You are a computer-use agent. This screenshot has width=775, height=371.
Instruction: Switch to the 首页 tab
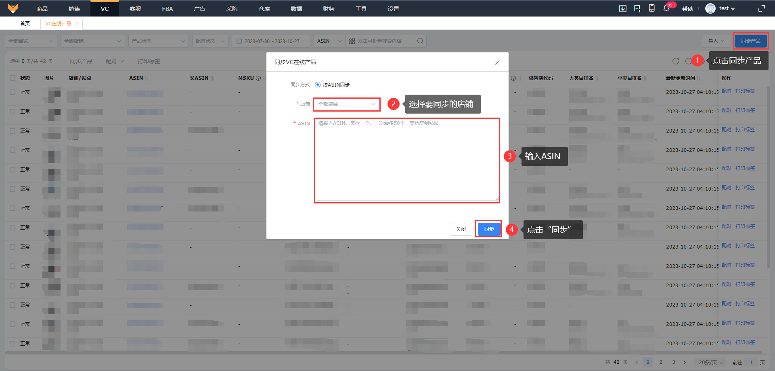click(25, 24)
